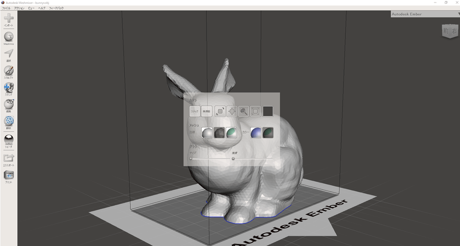Click the Print (プリント) icon
This screenshot has height=246, width=460.
[x=9, y=175]
